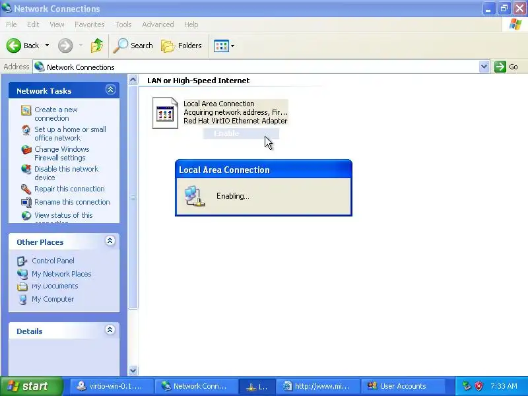Viewport: 528px width, 396px height.
Task: Click the View status globe icon
Action: tap(26, 216)
